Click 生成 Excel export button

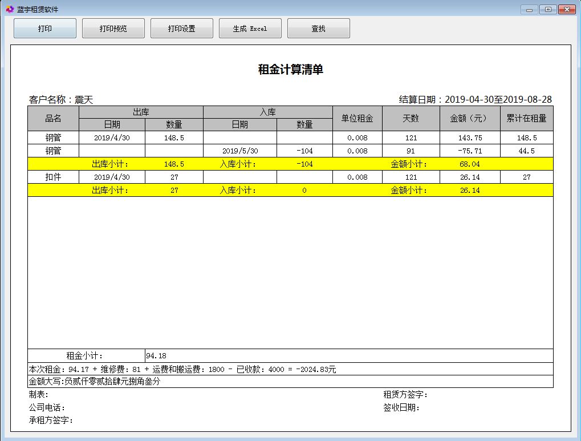(x=250, y=29)
